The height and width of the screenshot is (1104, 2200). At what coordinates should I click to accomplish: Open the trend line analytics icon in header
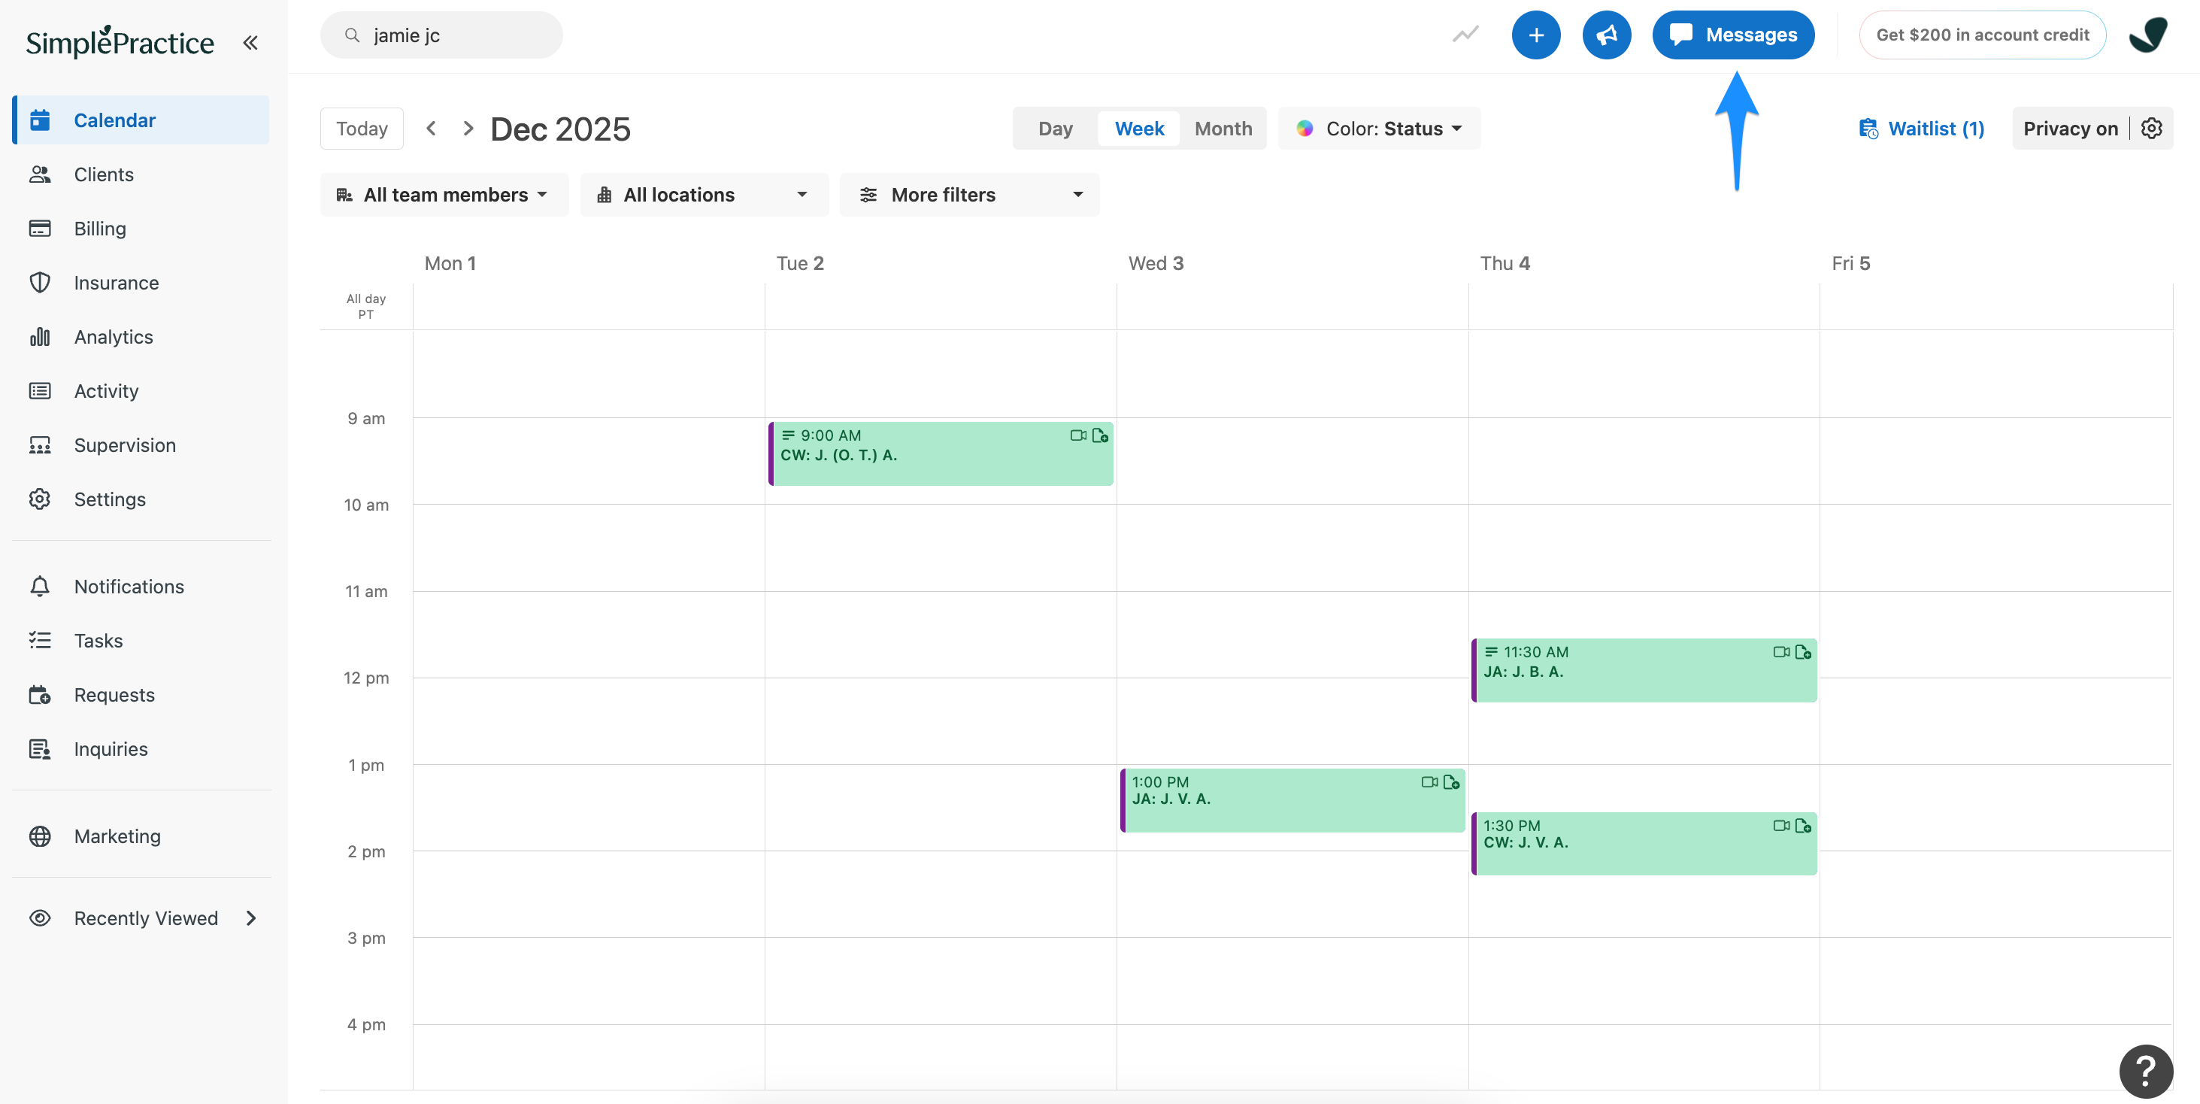[x=1465, y=35]
